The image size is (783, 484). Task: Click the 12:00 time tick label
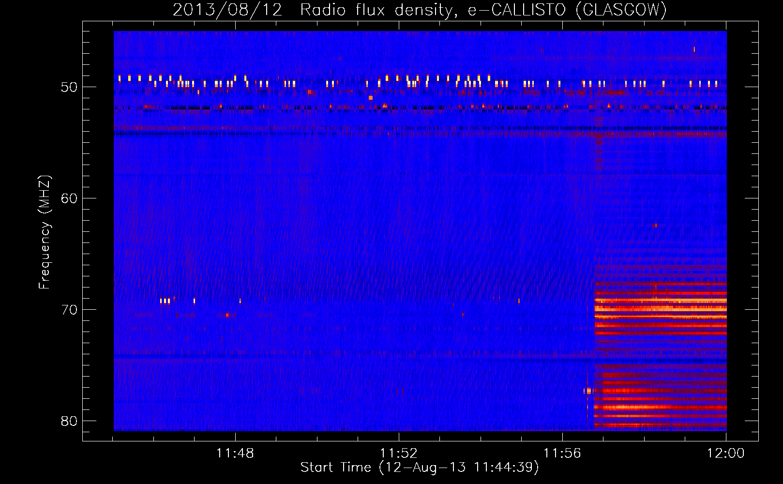726,454
